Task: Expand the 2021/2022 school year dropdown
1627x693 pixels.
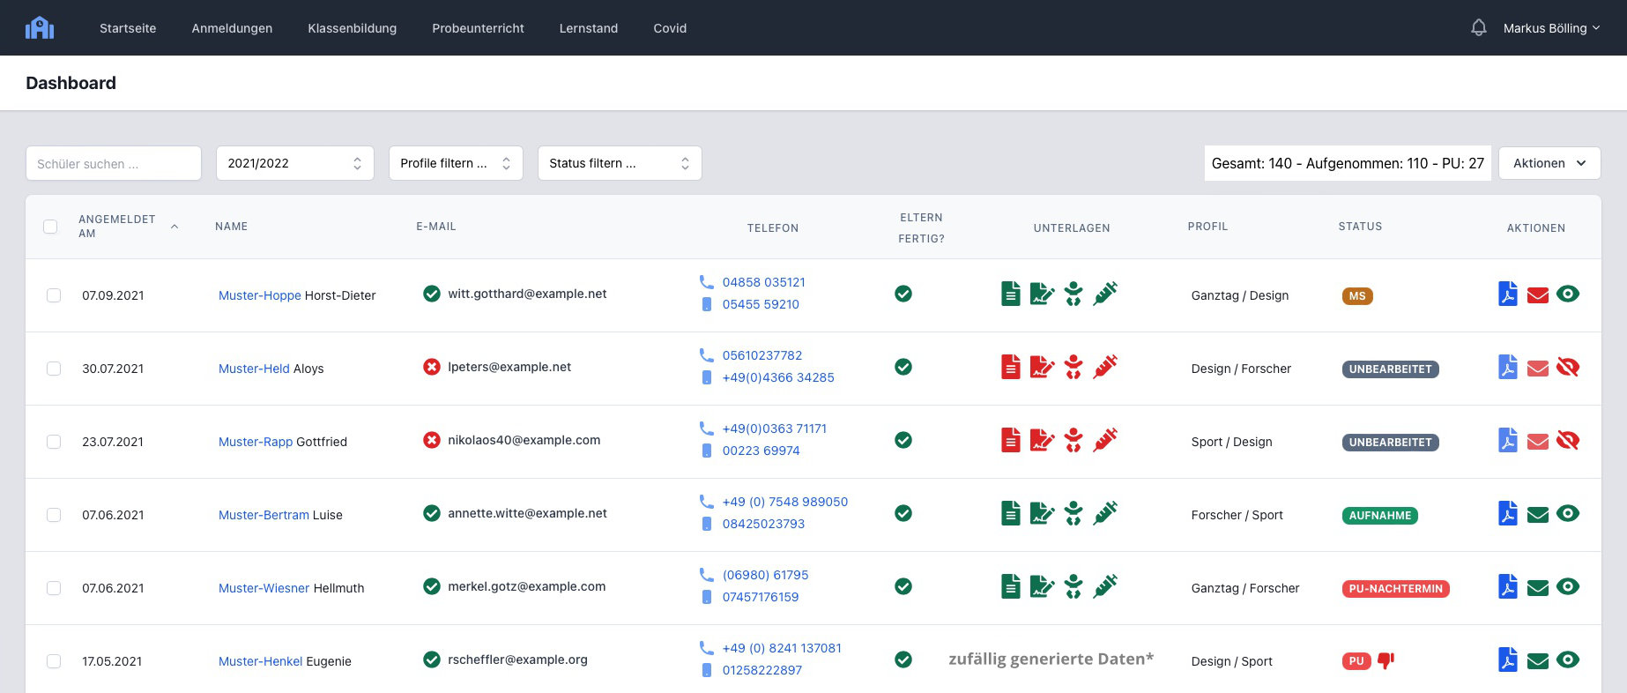Action: pyautogui.click(x=295, y=163)
